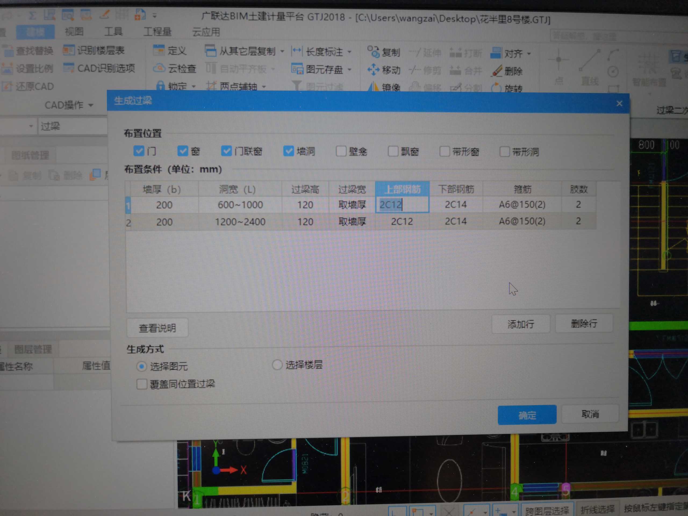Screen dimensions: 688x516
Task: Expand 两点辅轴 dropdown arrow
Action: coord(264,87)
